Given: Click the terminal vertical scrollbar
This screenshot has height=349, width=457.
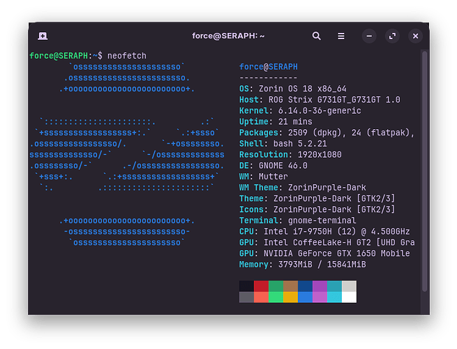Looking at the screenshot, I should [x=424, y=171].
